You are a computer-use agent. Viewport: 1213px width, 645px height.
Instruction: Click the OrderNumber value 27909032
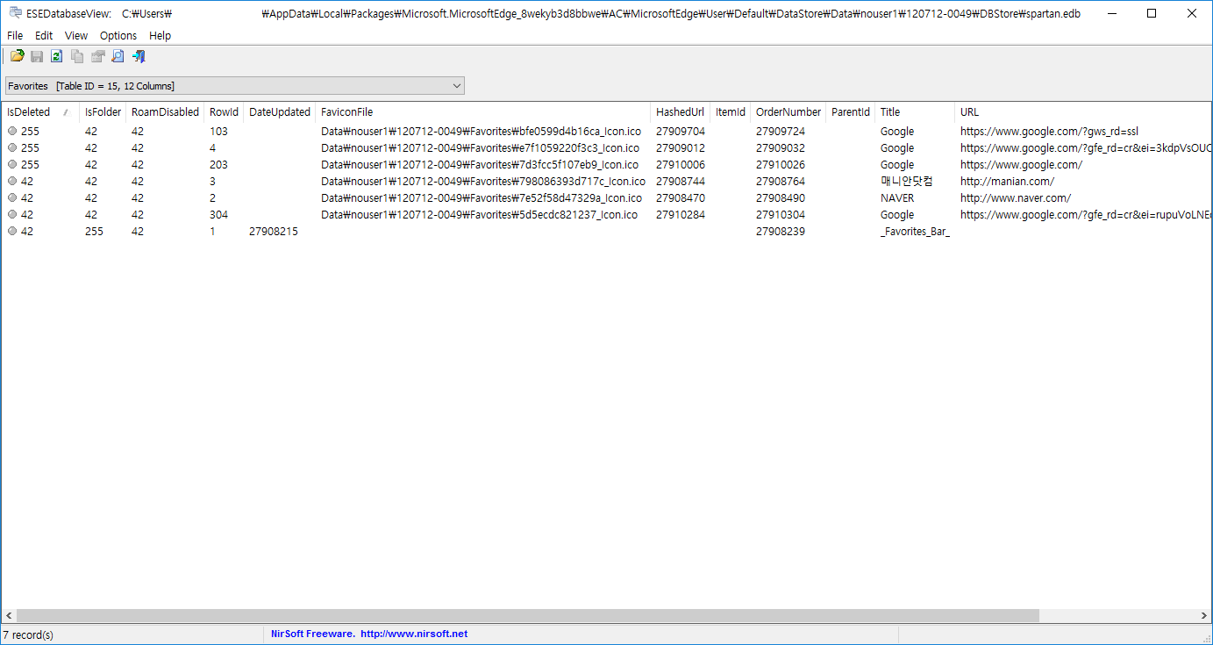(781, 147)
